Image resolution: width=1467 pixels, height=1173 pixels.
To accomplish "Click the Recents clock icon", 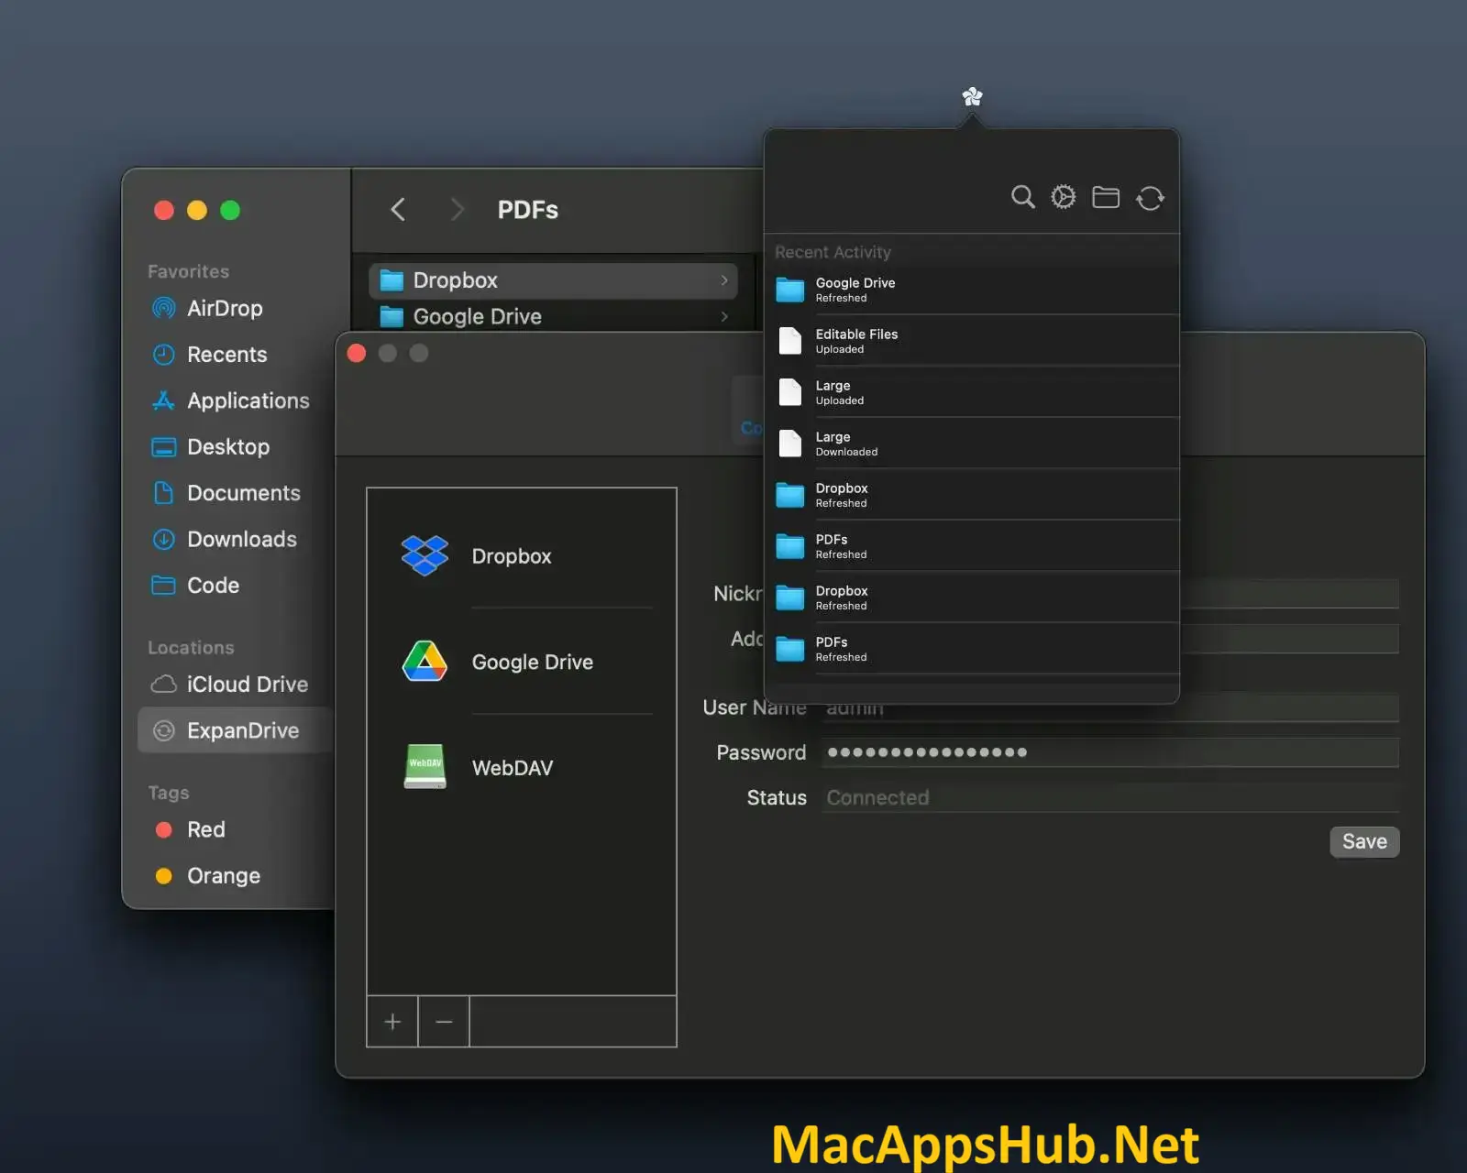I will [163, 355].
